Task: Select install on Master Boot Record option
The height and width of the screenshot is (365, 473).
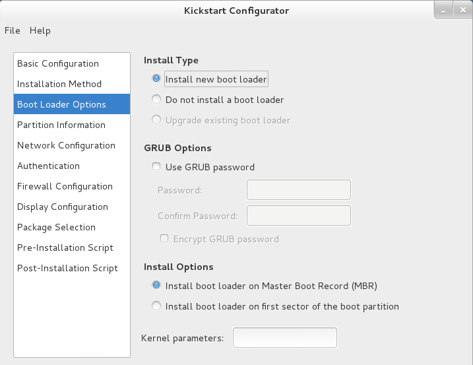Action: [x=156, y=286]
